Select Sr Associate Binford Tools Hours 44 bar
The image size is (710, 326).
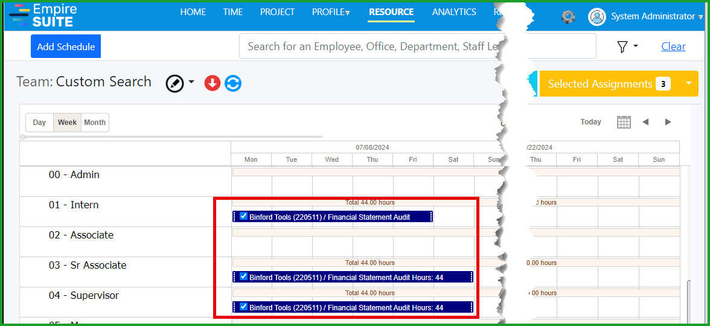353,277
